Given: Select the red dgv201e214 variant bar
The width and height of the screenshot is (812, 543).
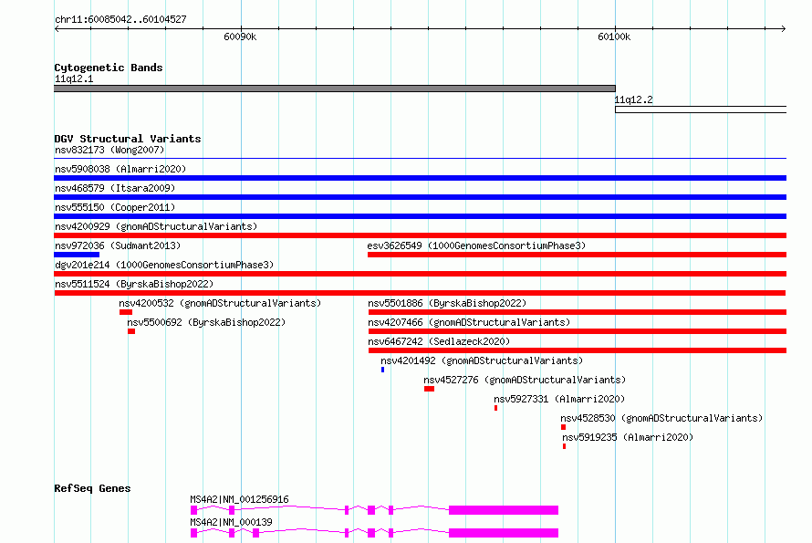Looking at the screenshot, I should tap(420, 274).
